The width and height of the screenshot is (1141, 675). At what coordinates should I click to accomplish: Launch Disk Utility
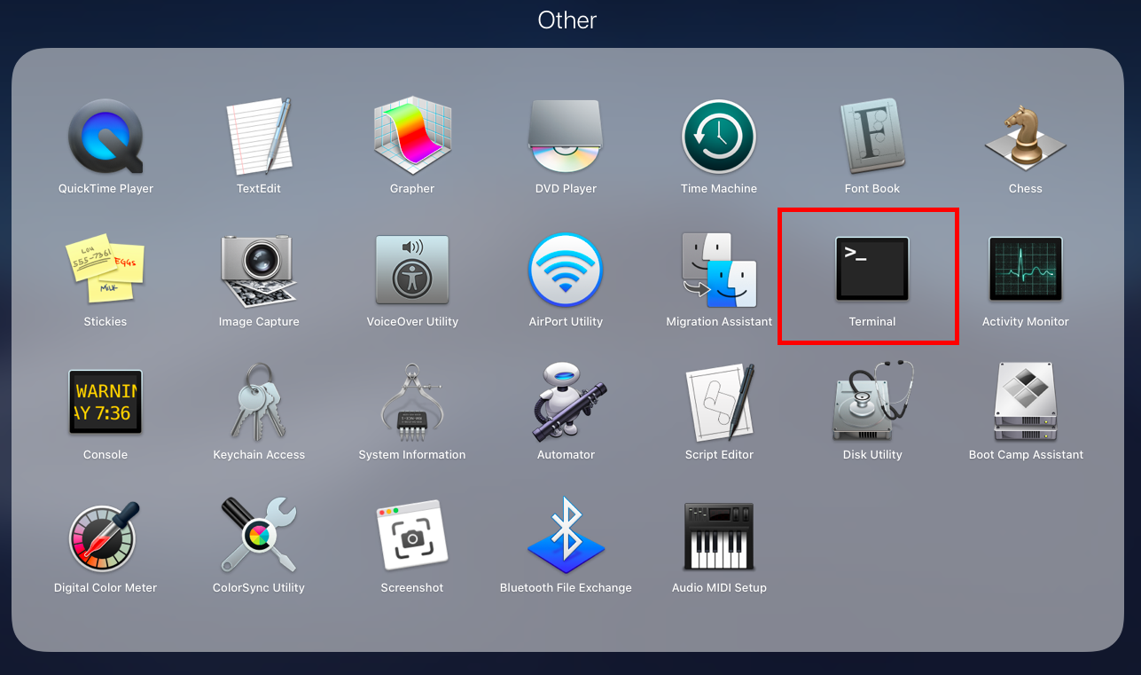tap(872, 402)
